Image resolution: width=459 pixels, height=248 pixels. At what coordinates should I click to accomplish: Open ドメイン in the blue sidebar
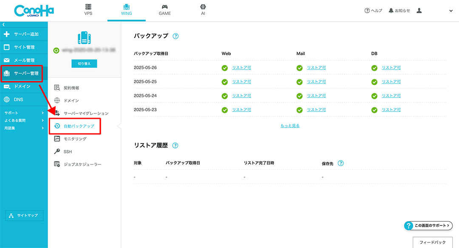[24, 86]
